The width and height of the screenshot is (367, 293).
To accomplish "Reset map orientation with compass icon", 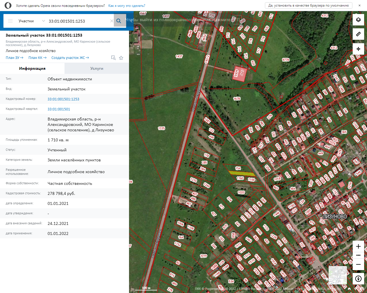I will tap(358, 278).
